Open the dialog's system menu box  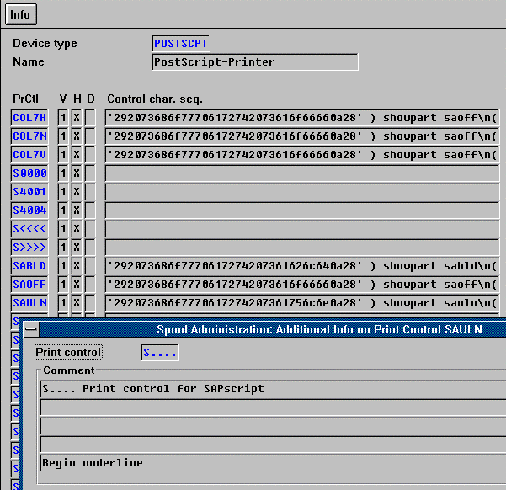tap(30, 329)
